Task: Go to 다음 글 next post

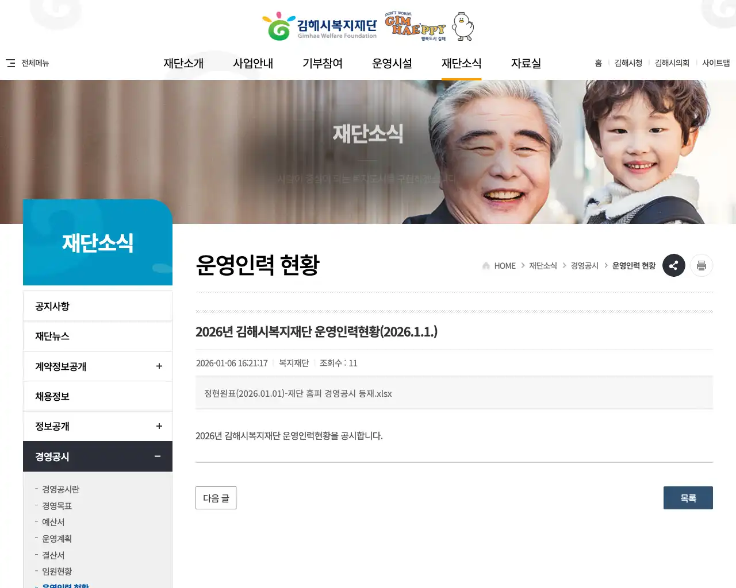Action: 216,498
